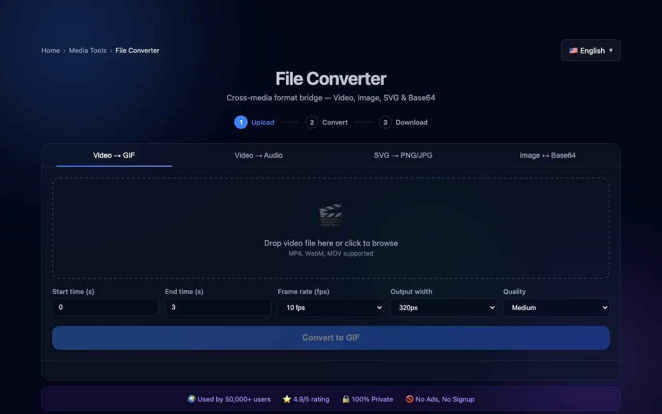Click the Start time (s) label
Viewport: 662px width, 414px height.
click(x=73, y=291)
